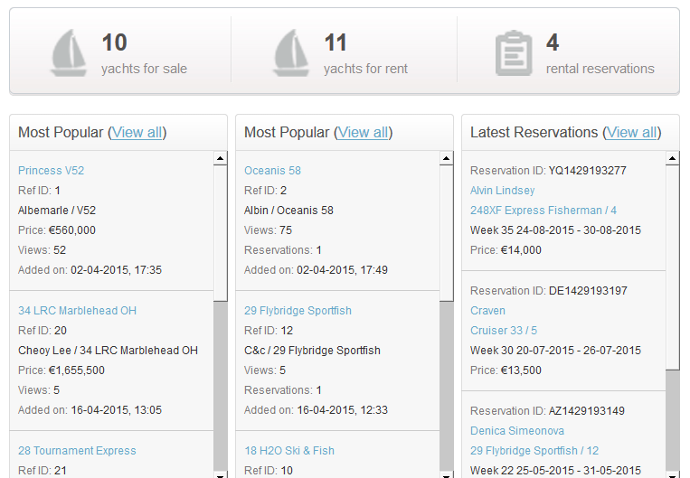
Task: Click Week 30 20-07-2015 - 26-07-2015
Action: point(556,351)
